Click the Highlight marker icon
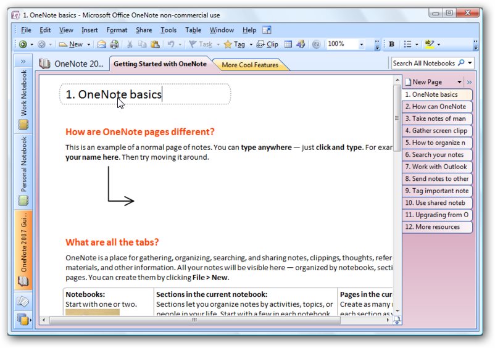This screenshot has width=495, height=348. coord(430,44)
